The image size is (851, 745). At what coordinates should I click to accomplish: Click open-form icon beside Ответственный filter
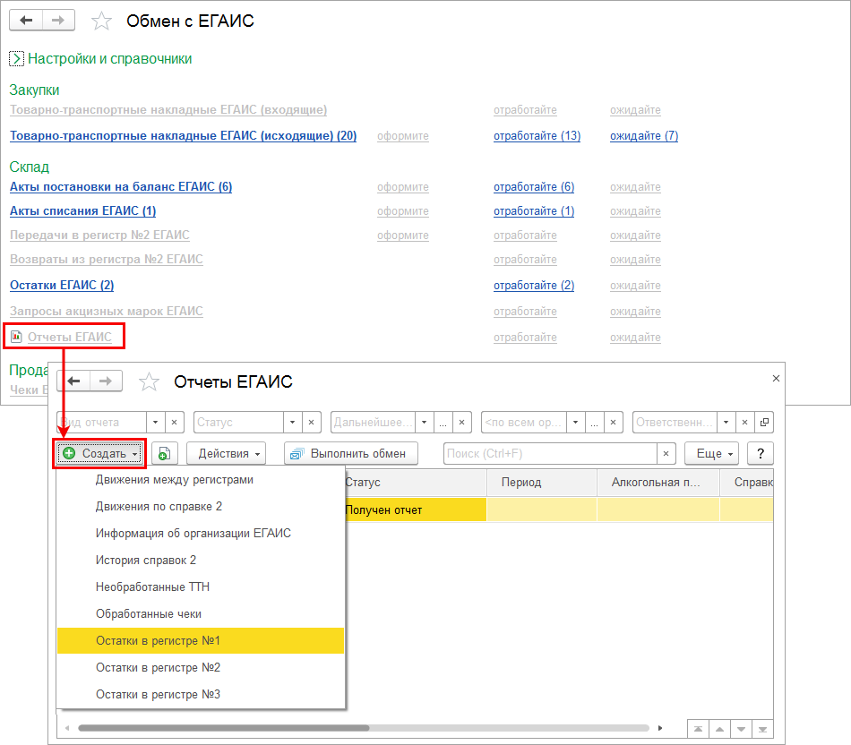764,422
